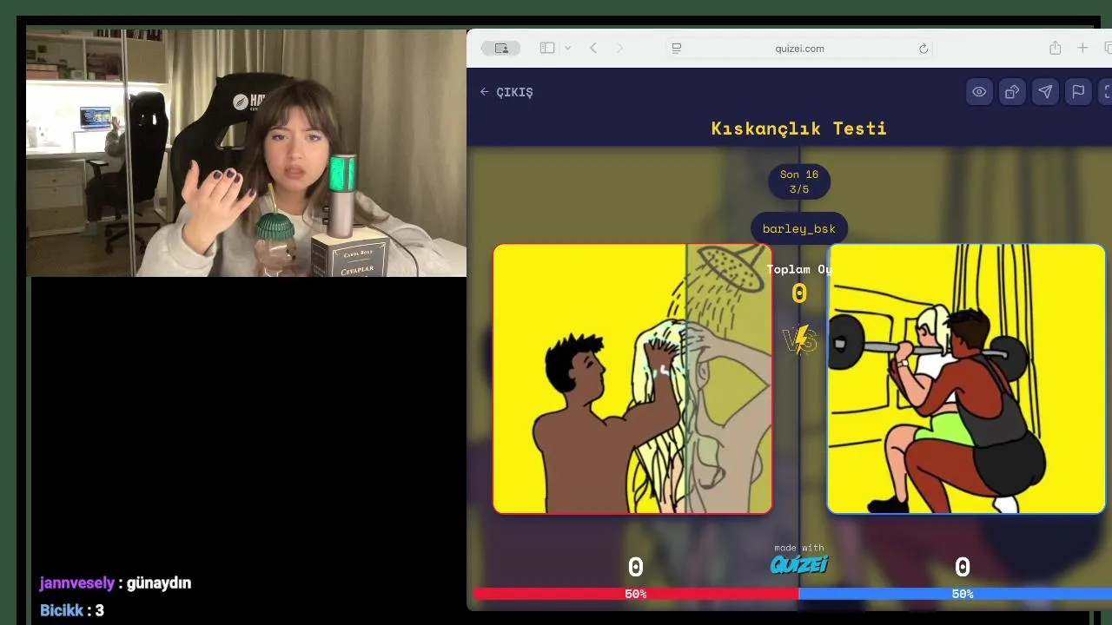This screenshot has height=625, width=1112.
Task: Click the dice random quiz icon
Action: click(1012, 92)
